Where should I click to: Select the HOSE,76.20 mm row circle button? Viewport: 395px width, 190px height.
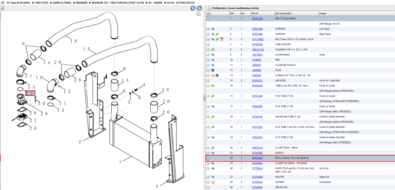click(208, 168)
